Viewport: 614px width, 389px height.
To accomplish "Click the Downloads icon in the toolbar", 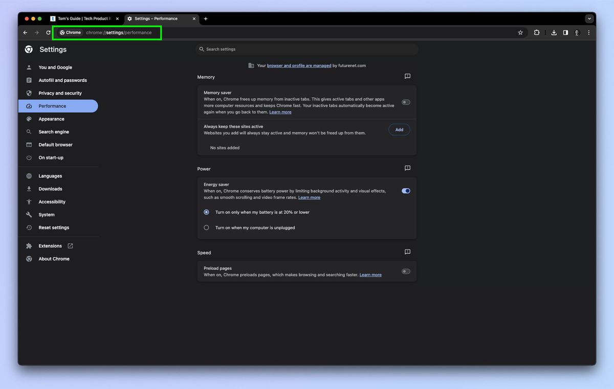I will point(554,32).
